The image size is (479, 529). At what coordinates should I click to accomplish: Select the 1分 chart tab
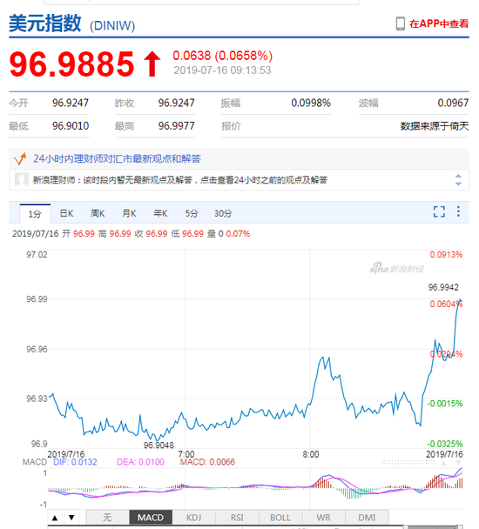(x=35, y=214)
